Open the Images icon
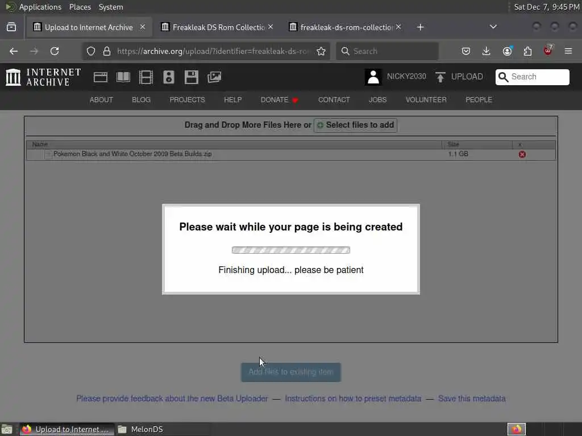 coord(214,77)
